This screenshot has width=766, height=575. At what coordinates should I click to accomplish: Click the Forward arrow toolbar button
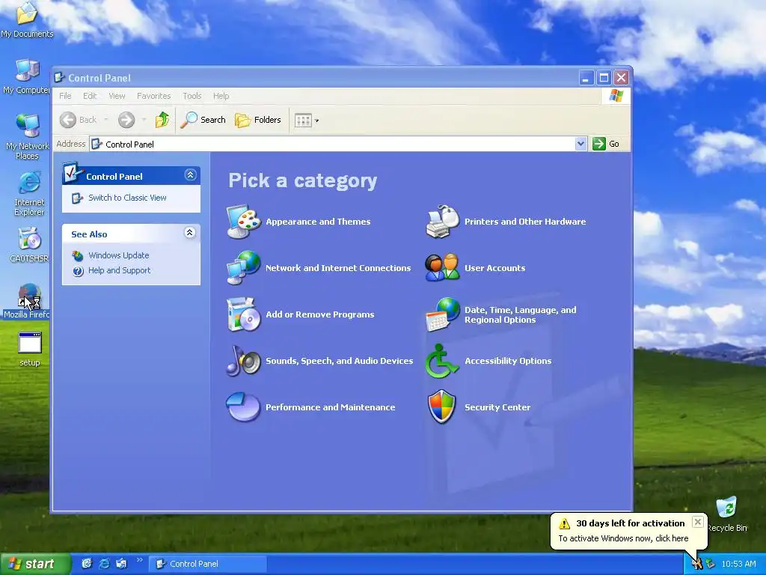pyautogui.click(x=126, y=120)
